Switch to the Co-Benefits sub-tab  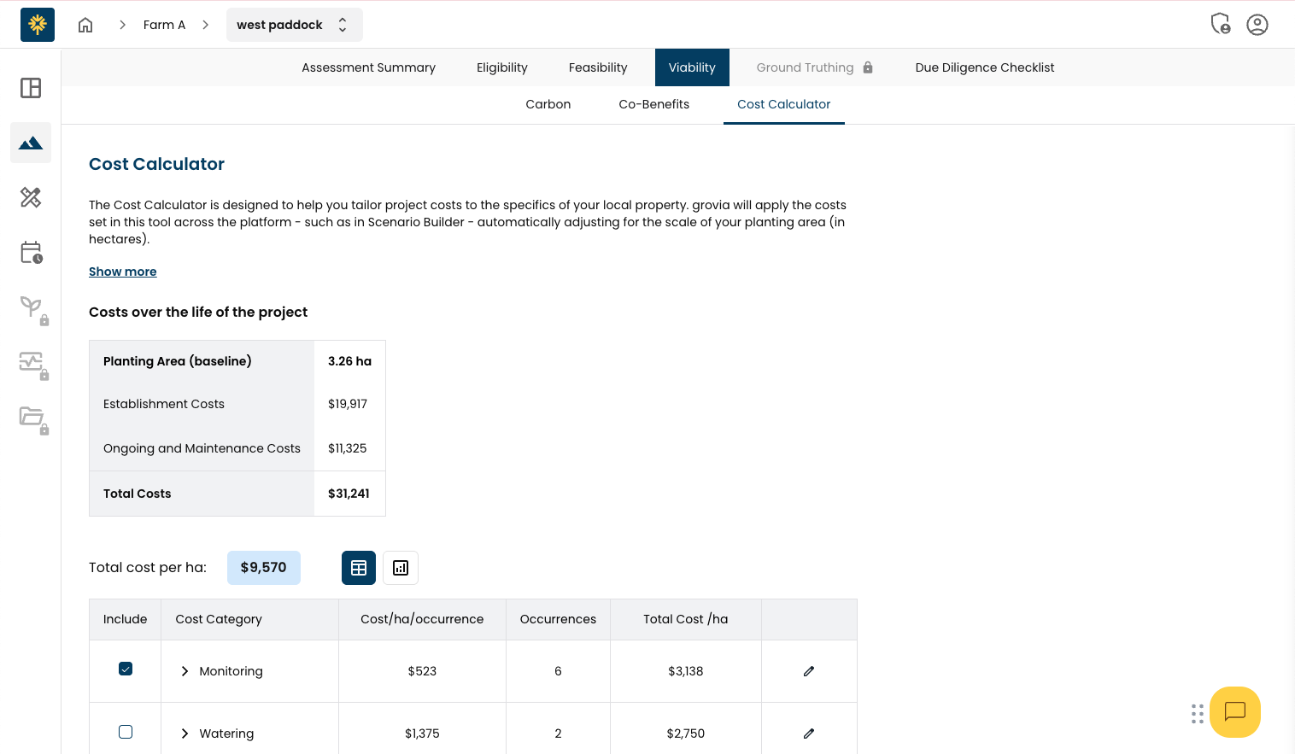click(x=654, y=104)
